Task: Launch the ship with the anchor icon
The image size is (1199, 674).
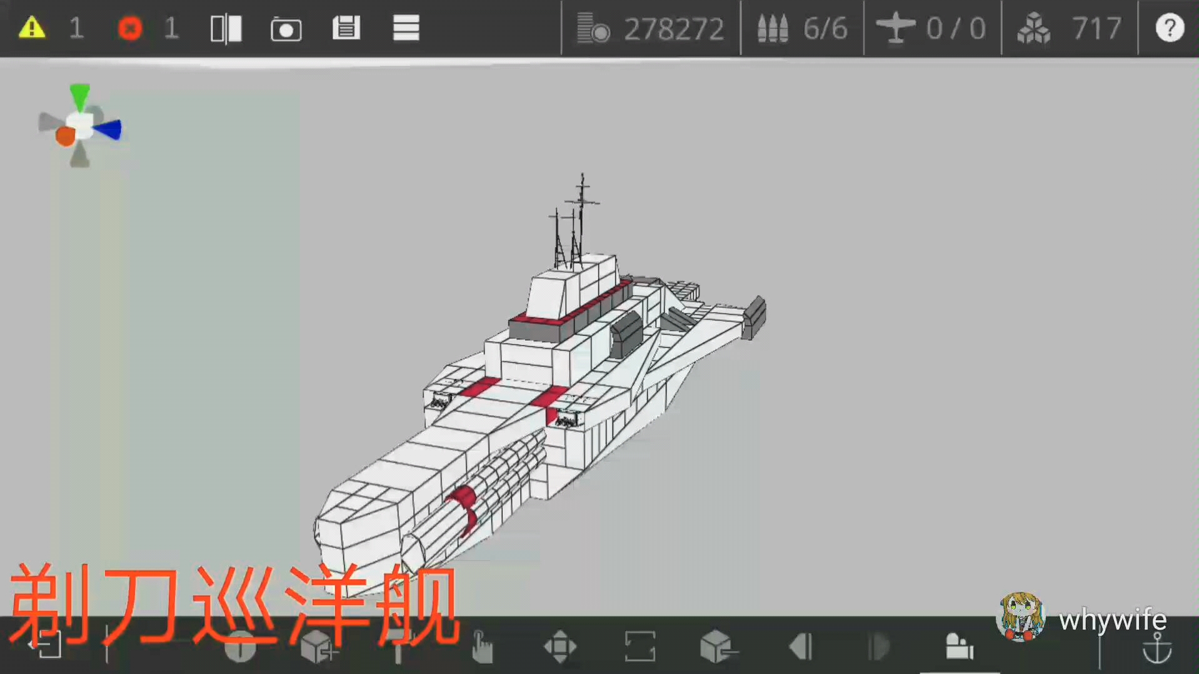Action: (1157, 648)
